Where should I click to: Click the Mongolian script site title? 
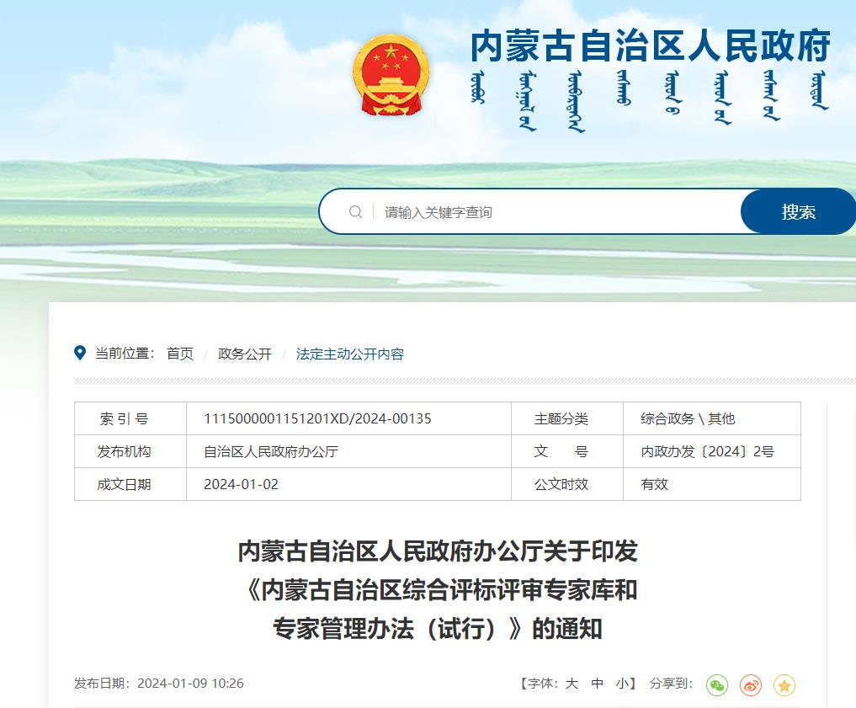650,102
